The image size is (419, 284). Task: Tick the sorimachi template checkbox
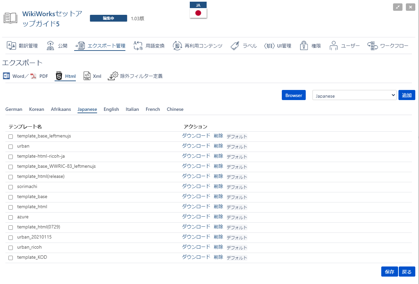11,187
